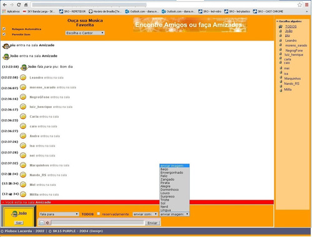Click the browser home icon
The image size is (312, 237).
26,4
